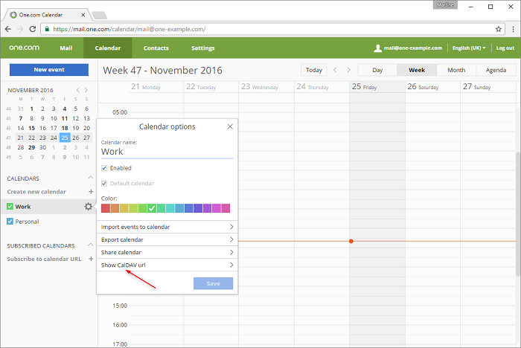Screen dimensions: 521x348
Task: Close the Calendar options dialog
Action: click(230, 127)
